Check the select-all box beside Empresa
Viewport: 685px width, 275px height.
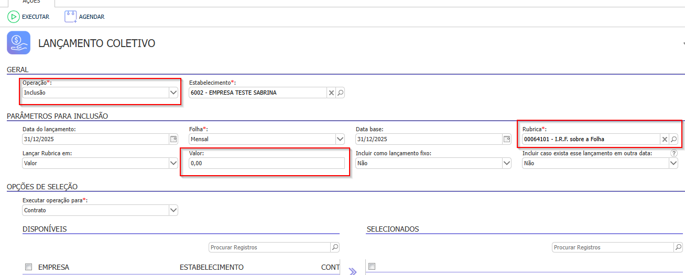28,267
